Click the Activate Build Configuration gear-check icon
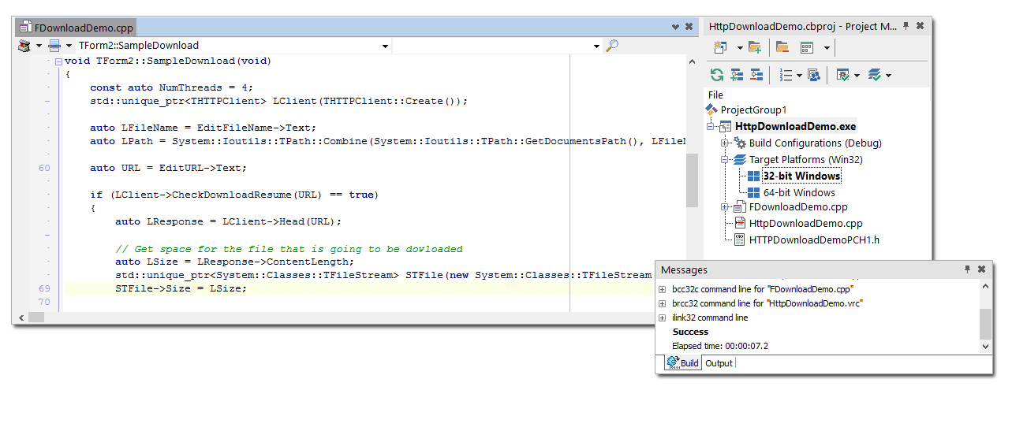Viewport: 1012px width, 442px height. click(842, 75)
